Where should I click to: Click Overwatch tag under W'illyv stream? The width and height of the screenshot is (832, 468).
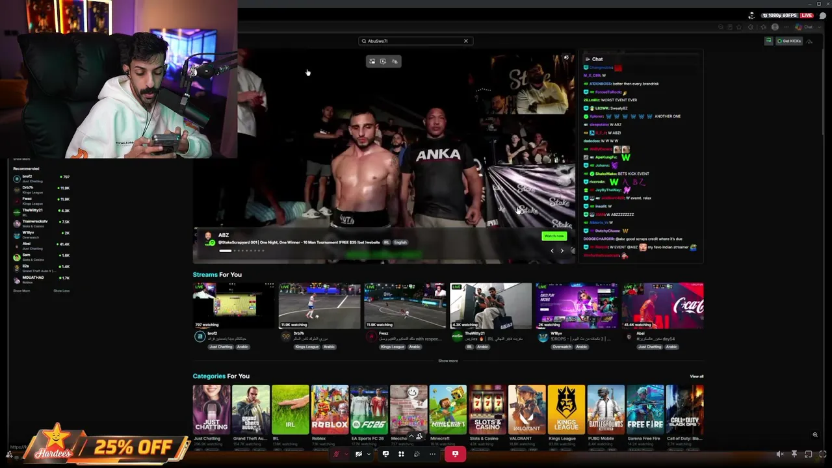562,347
